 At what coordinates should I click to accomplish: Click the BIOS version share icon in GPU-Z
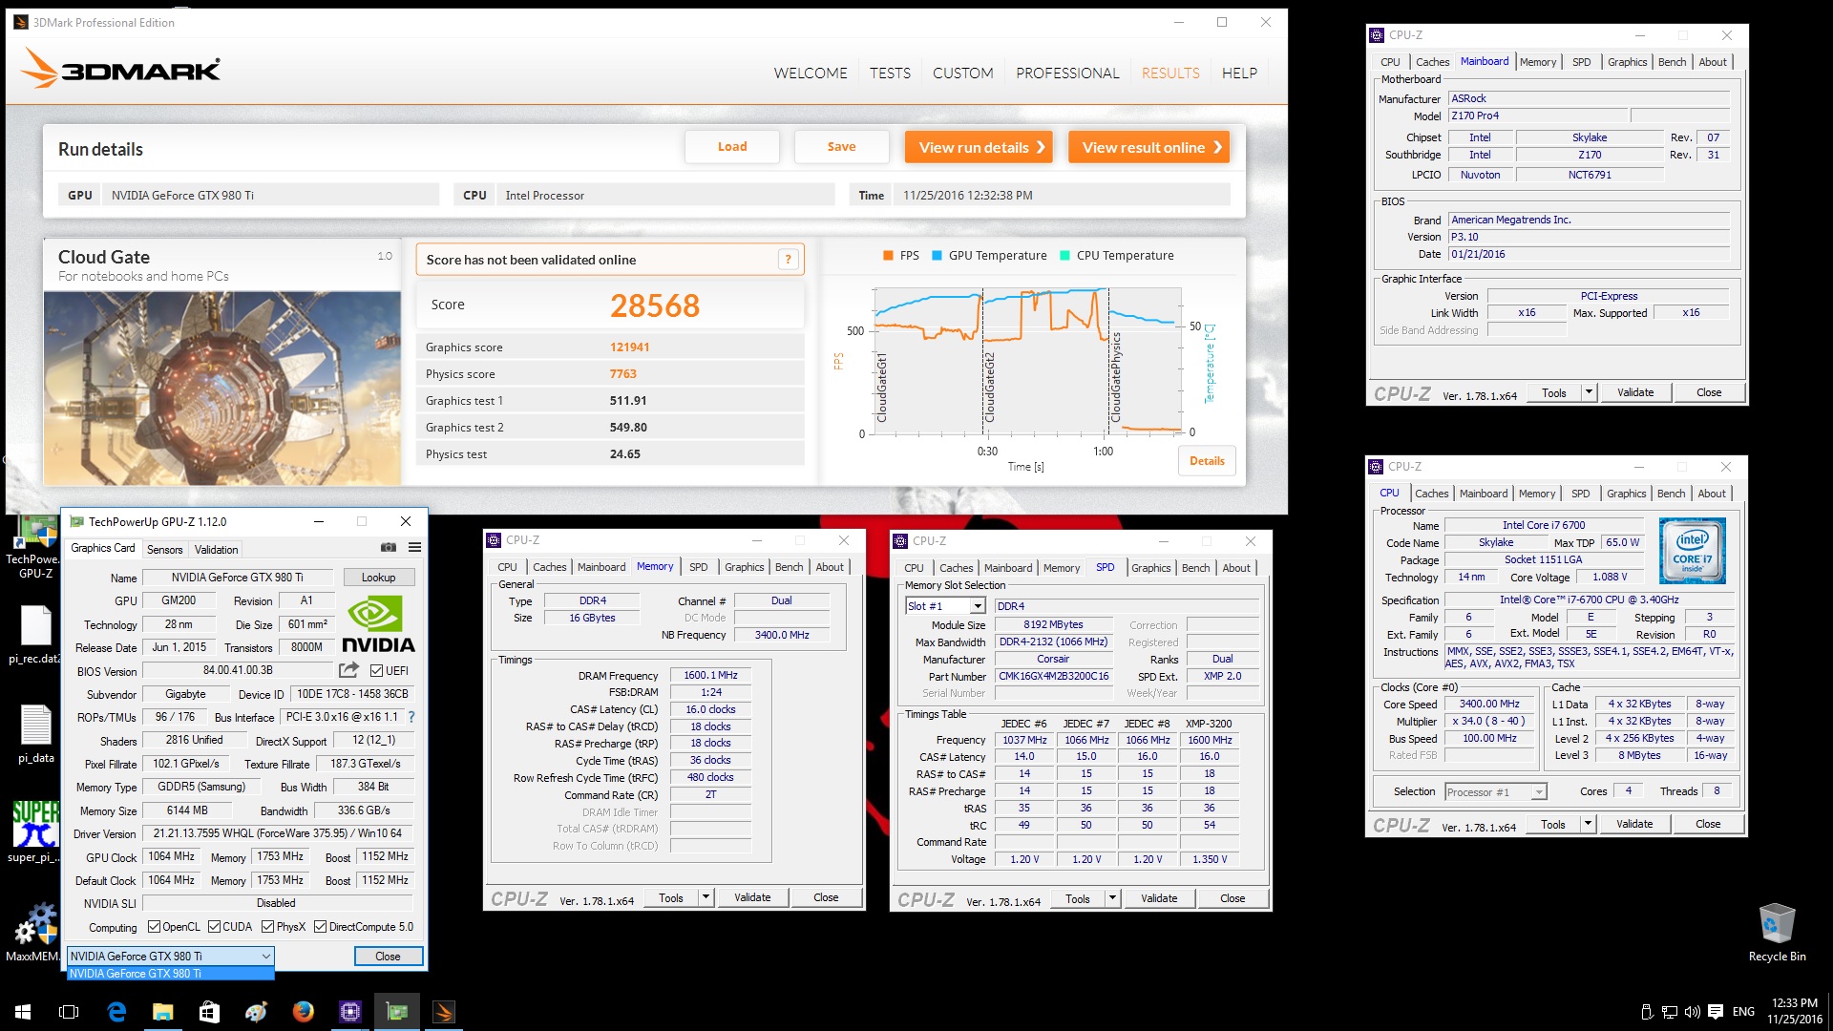348,670
